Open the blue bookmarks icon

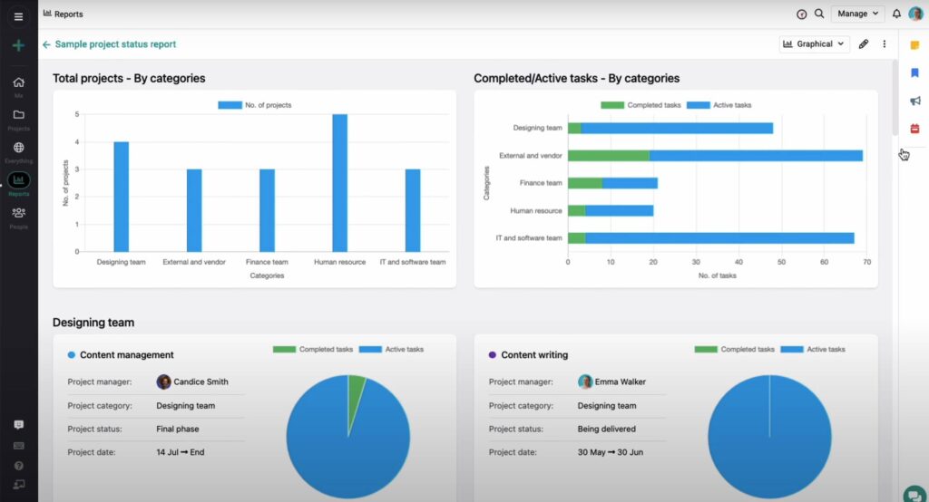coord(914,73)
